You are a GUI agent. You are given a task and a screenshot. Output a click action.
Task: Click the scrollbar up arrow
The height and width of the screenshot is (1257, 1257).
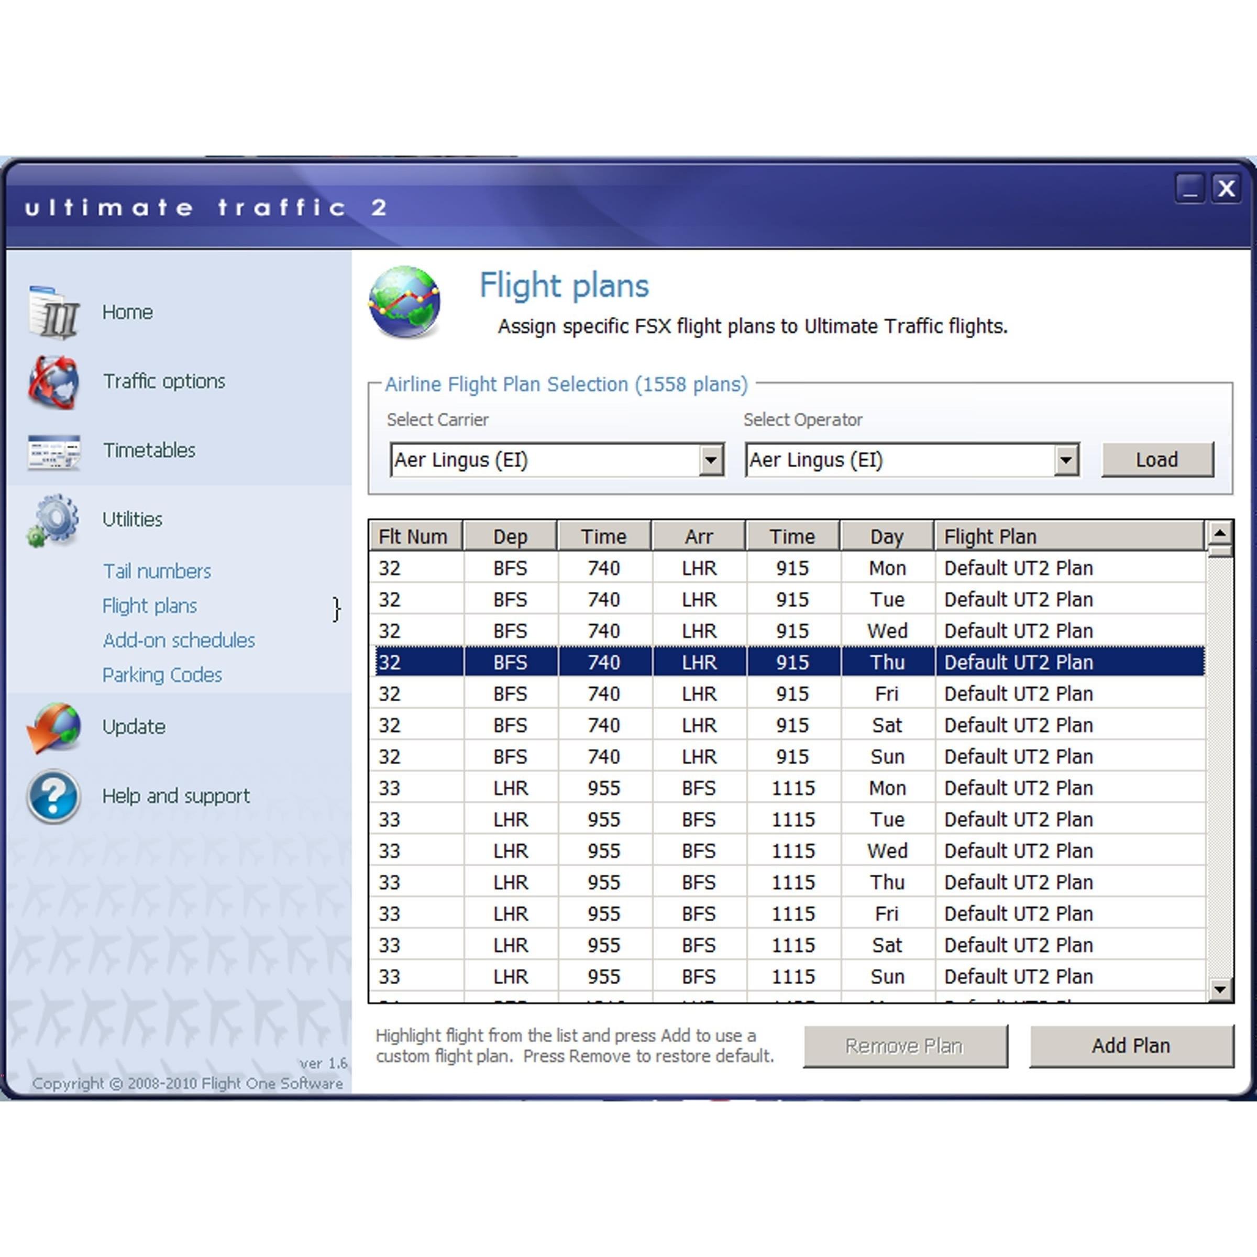[x=1220, y=534]
